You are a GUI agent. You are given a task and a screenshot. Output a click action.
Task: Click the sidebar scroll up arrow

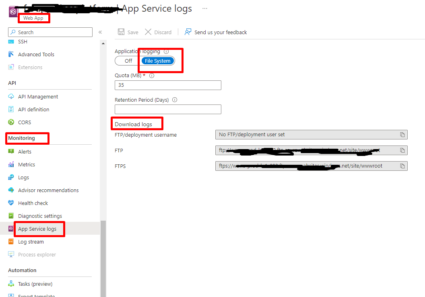[x=103, y=43]
